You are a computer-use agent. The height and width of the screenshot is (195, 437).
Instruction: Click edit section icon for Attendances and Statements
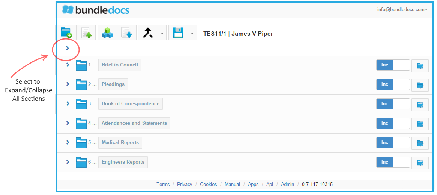[x=420, y=124]
